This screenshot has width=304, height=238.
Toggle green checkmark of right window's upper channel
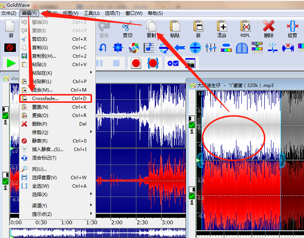[191, 125]
